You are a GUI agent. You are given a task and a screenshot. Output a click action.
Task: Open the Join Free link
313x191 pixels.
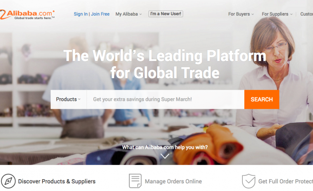pyautogui.click(x=100, y=14)
